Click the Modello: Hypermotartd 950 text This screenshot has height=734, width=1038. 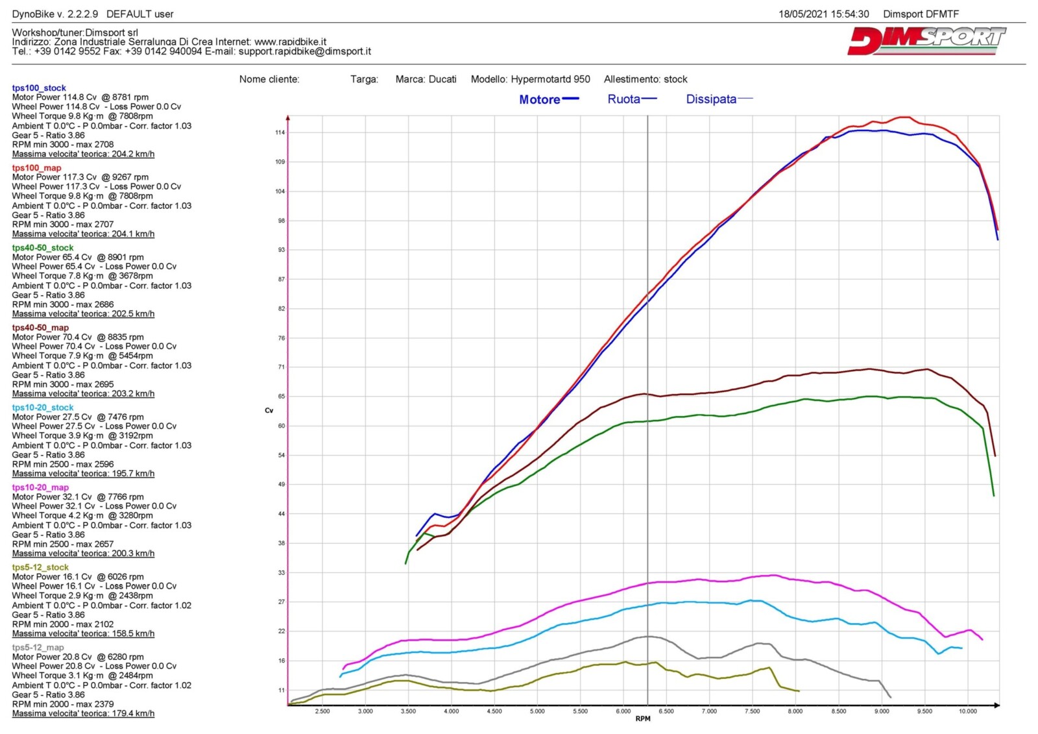tap(530, 79)
